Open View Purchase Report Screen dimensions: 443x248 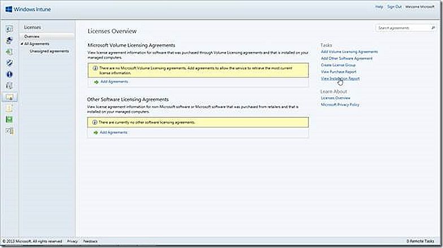coord(338,72)
